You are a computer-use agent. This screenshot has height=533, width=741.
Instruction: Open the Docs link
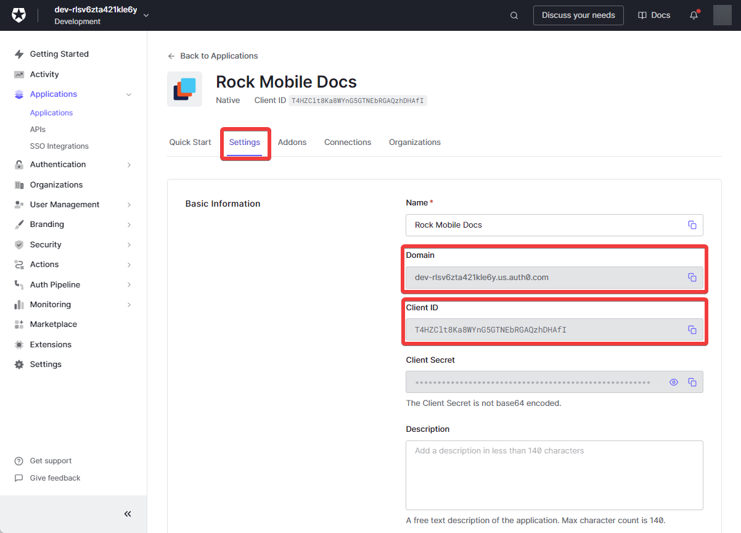point(654,15)
